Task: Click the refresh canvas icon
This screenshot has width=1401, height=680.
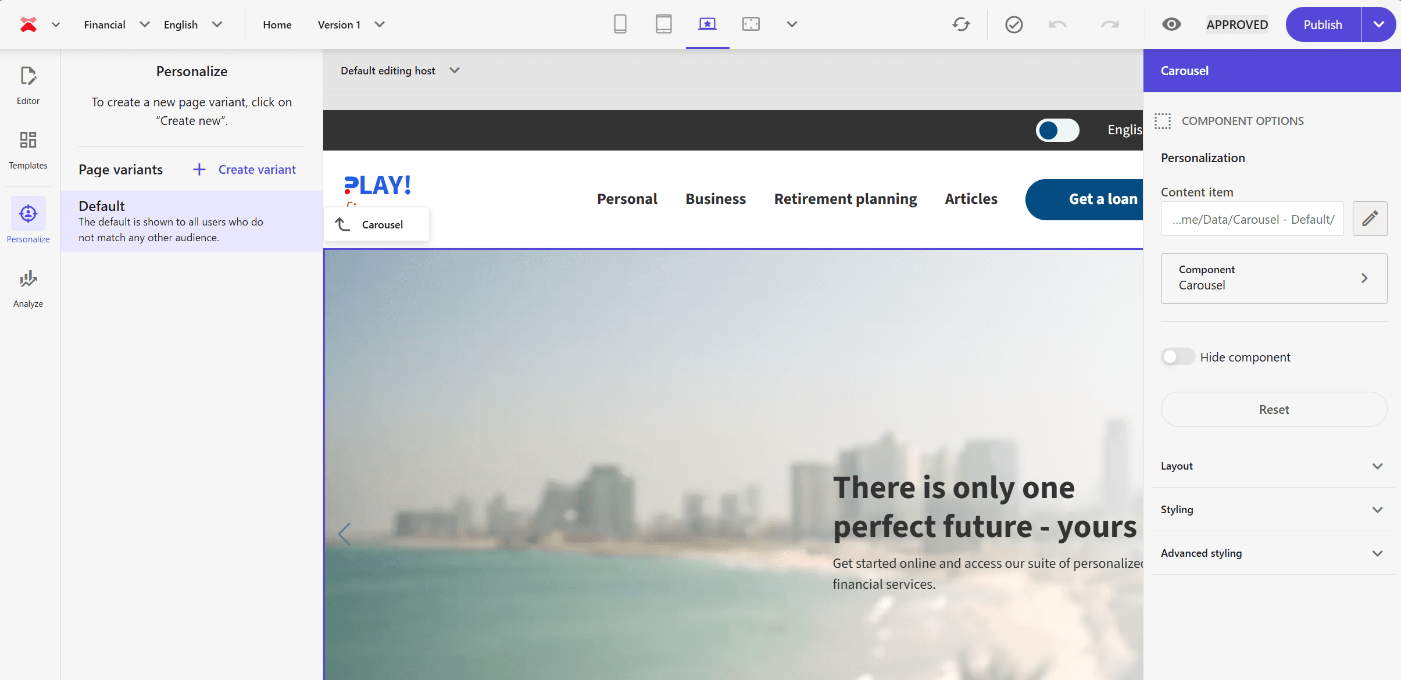Action: click(961, 24)
